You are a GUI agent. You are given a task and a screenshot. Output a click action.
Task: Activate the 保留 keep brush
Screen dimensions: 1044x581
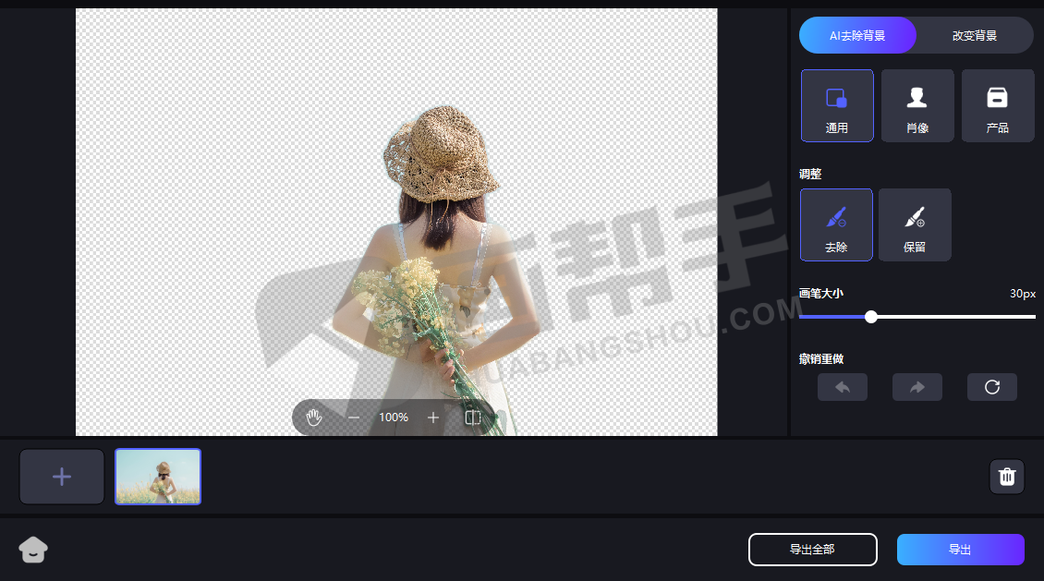tap(915, 225)
